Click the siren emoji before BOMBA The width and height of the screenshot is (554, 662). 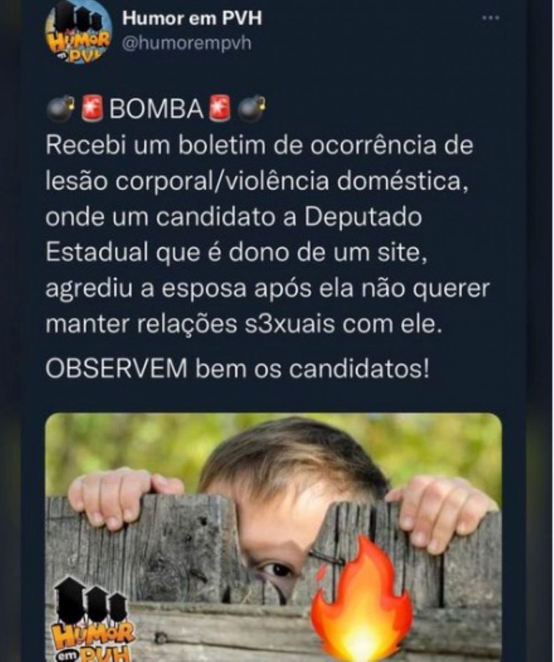pyautogui.click(x=93, y=109)
